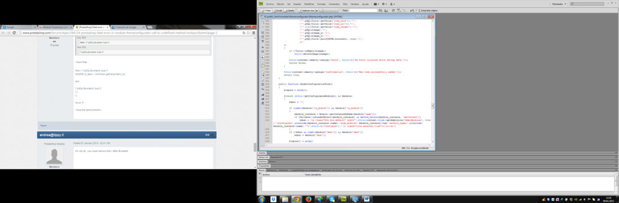619x203 pixels.
Task: Open the view options toolbar icon
Action: (399, 11)
